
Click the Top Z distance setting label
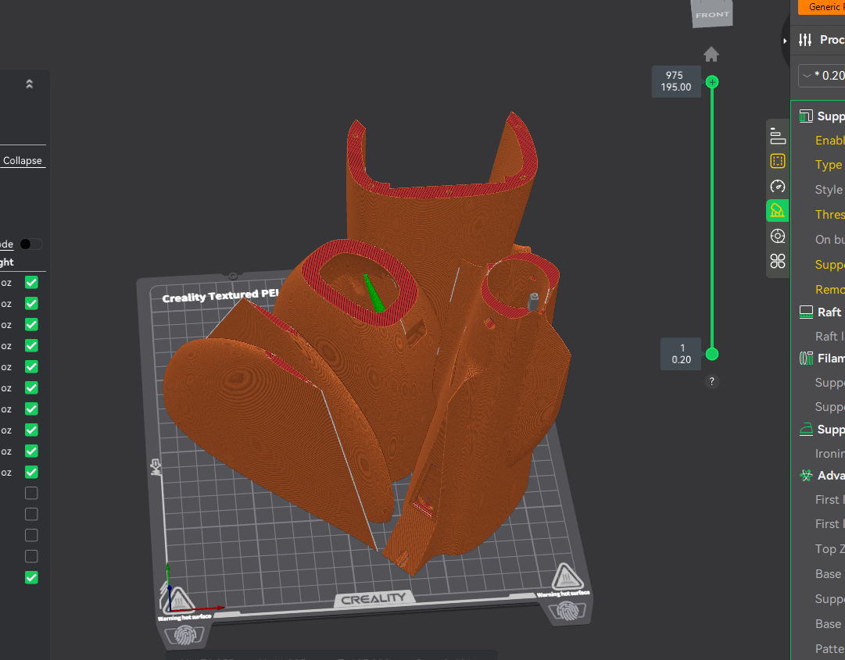[x=830, y=548]
